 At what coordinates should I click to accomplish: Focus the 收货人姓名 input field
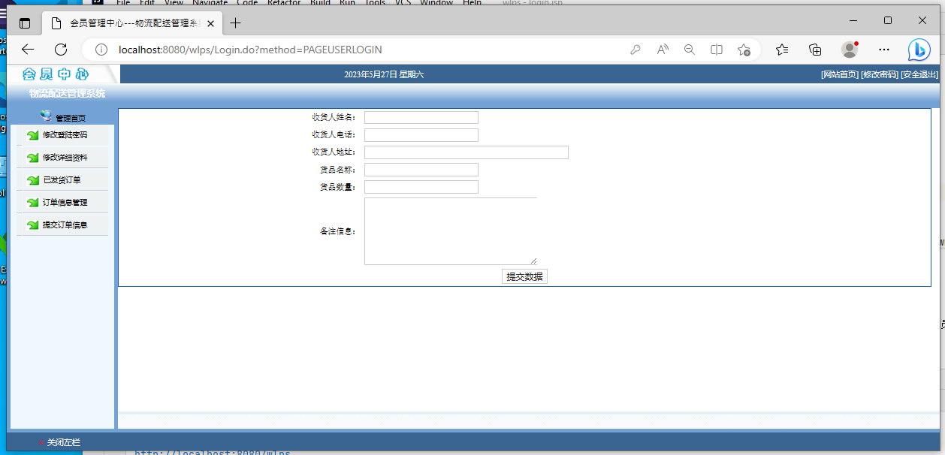[421, 117]
